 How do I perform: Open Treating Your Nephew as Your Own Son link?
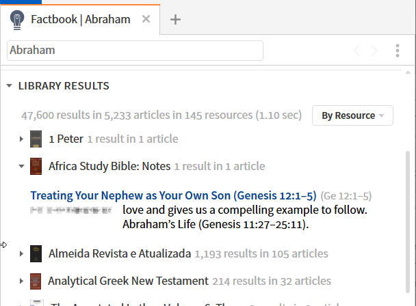[174, 195]
